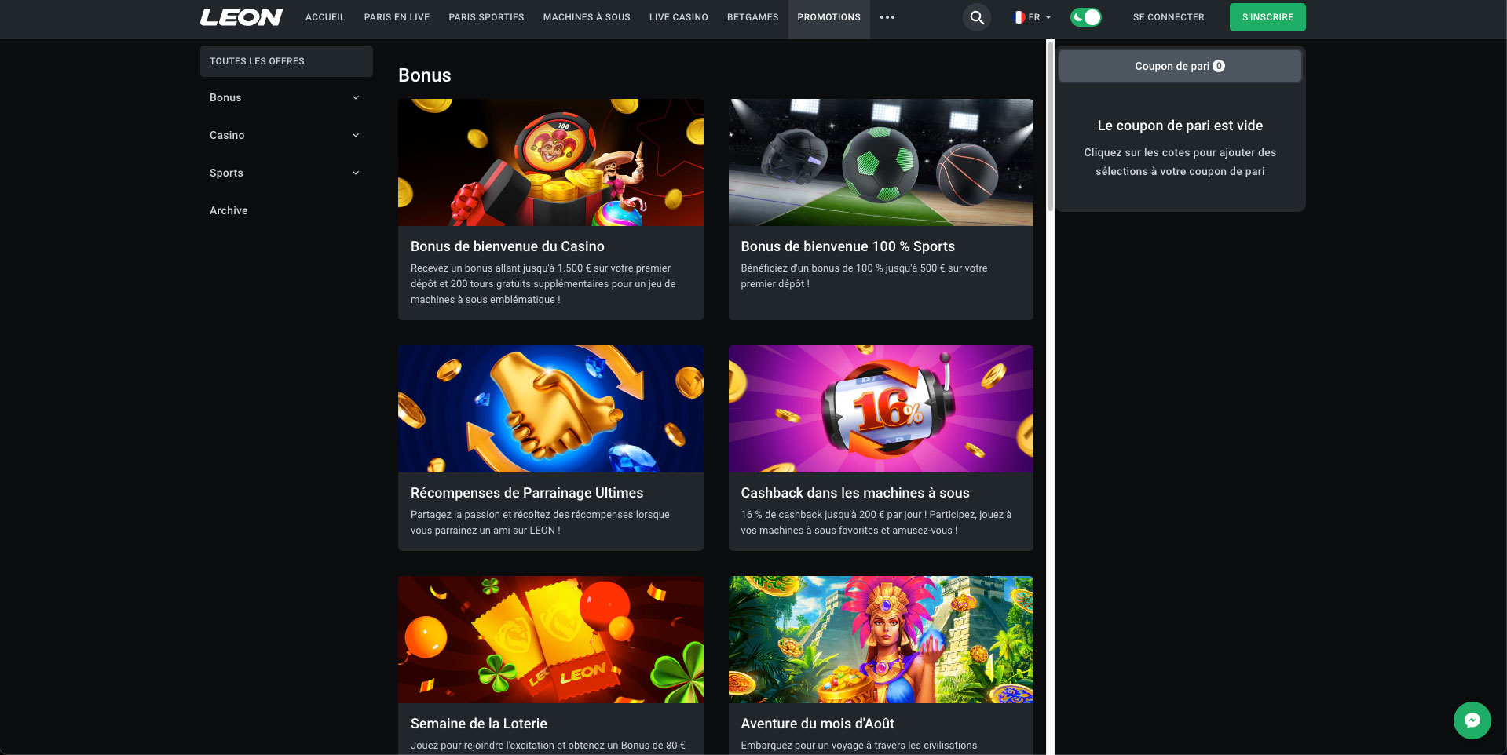Click the coupon count badge

tap(1219, 66)
